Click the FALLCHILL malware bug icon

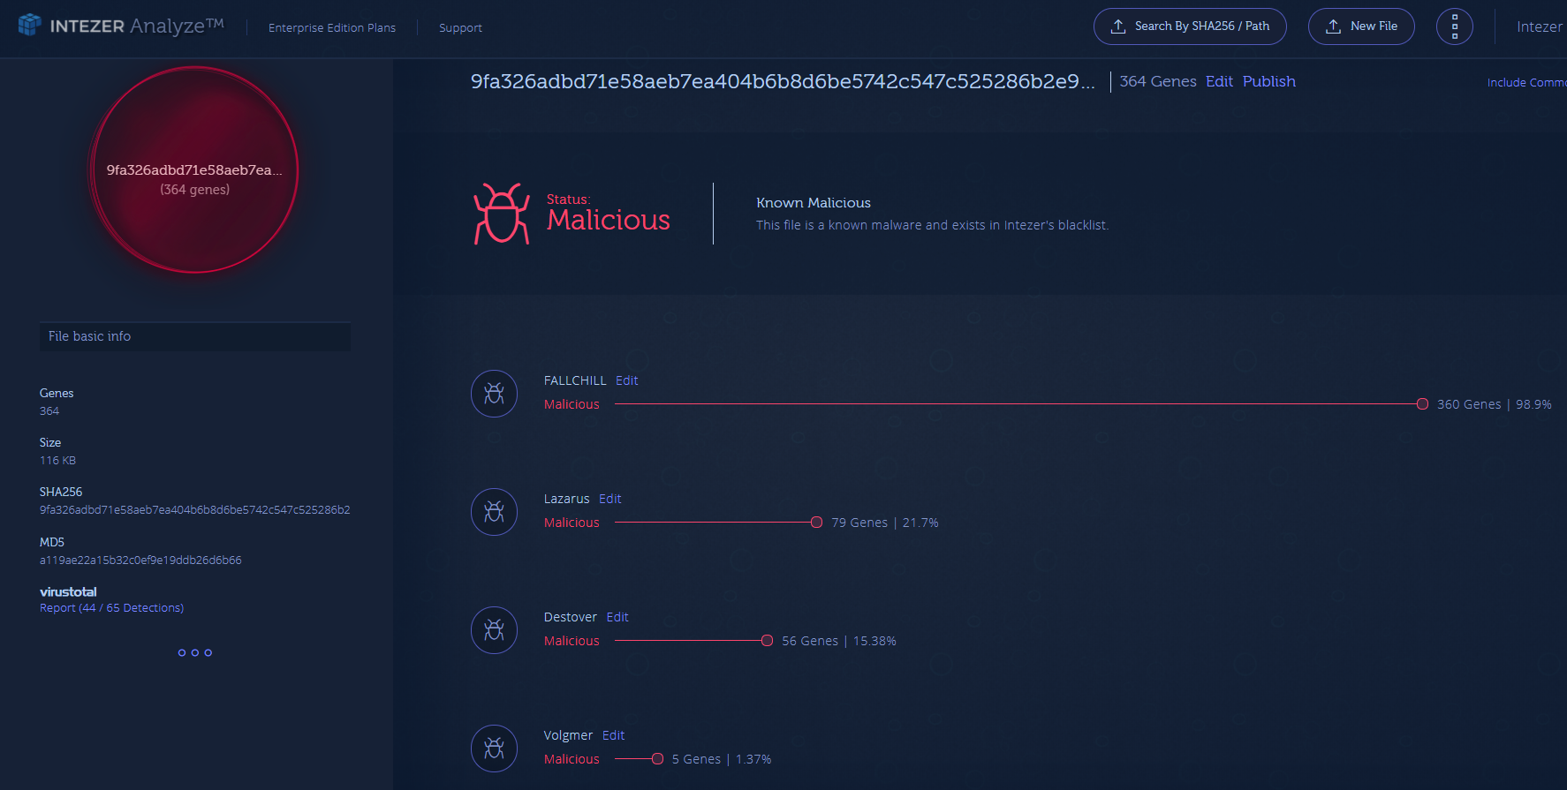(x=494, y=394)
